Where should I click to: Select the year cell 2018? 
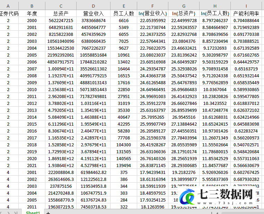click(x=32, y=145)
